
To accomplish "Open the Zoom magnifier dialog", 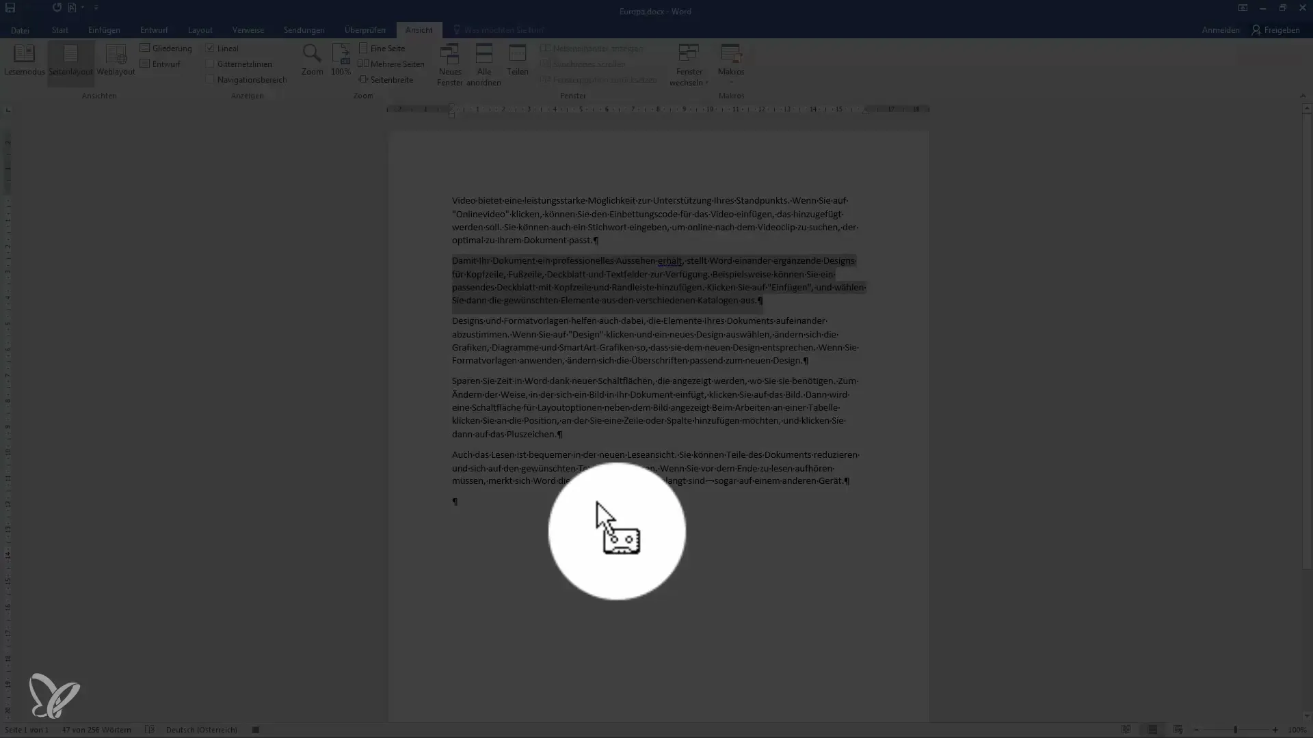I will click(x=312, y=60).
